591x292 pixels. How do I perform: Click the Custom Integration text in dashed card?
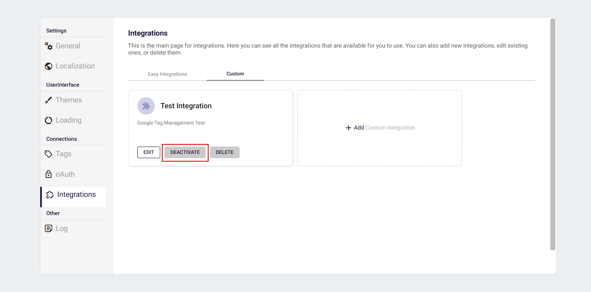coord(390,128)
